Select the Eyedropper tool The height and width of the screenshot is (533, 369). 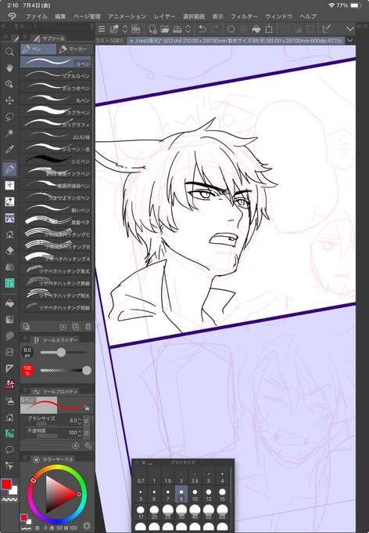coord(9,149)
